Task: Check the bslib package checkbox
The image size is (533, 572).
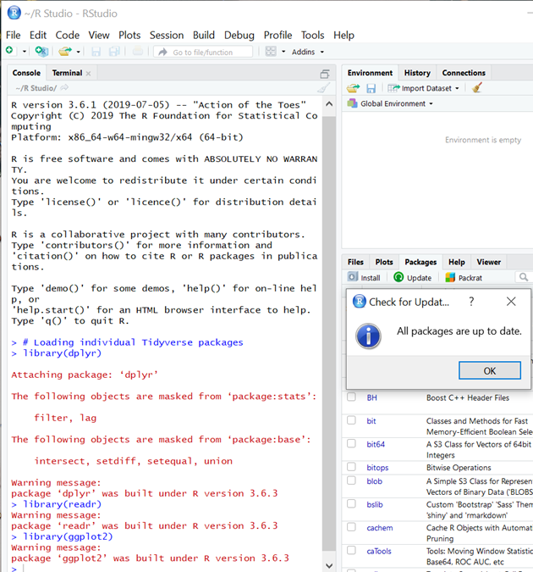Action: (x=351, y=503)
